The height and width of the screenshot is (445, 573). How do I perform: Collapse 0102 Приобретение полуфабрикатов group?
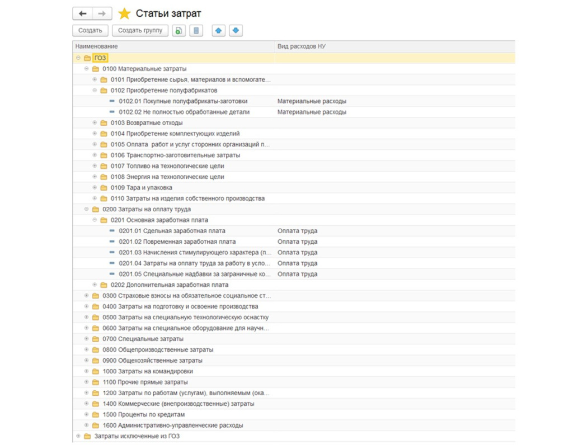[95, 90]
